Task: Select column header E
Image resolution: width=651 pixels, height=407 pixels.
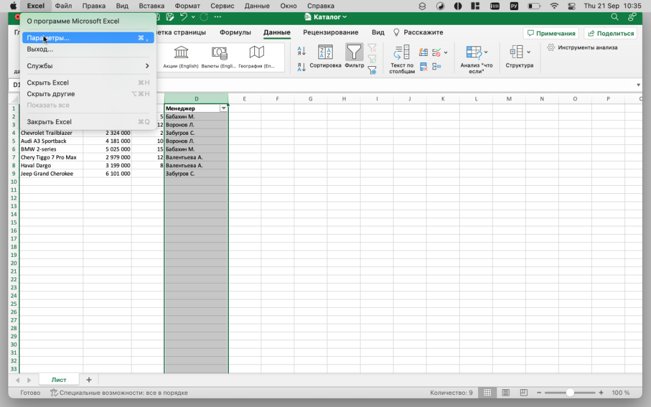Action: click(245, 99)
